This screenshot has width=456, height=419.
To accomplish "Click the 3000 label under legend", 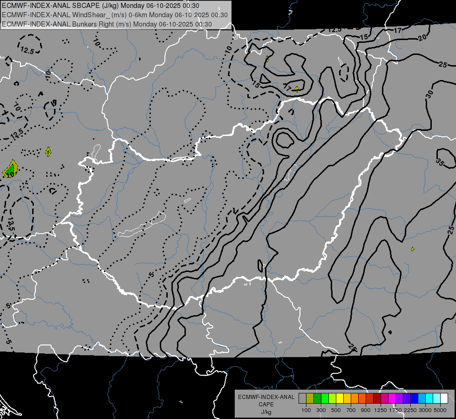I will tap(425, 410).
